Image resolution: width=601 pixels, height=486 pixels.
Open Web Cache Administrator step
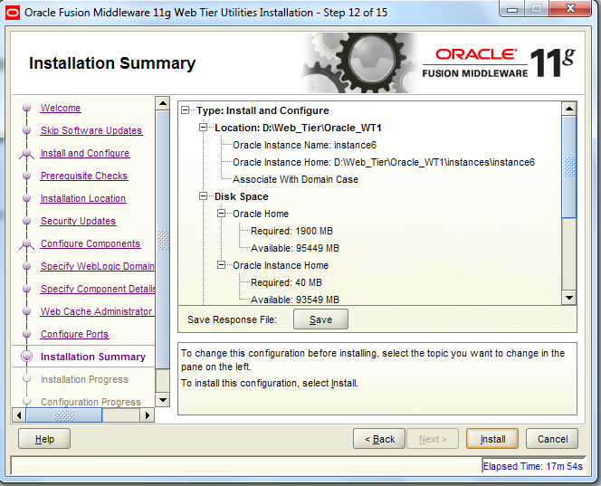tap(98, 311)
